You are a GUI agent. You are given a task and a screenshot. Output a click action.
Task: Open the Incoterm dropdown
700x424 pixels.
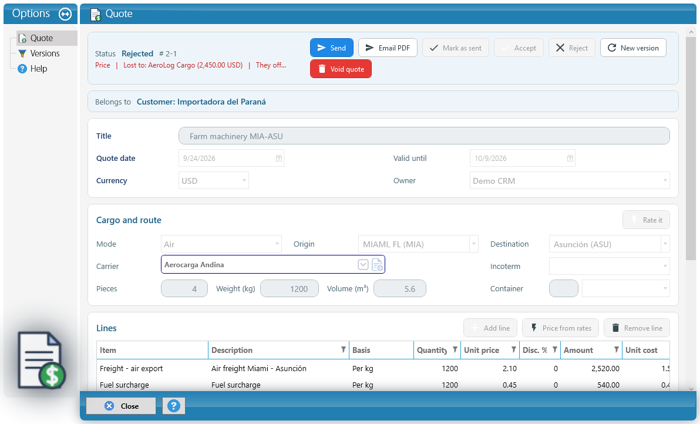point(665,266)
